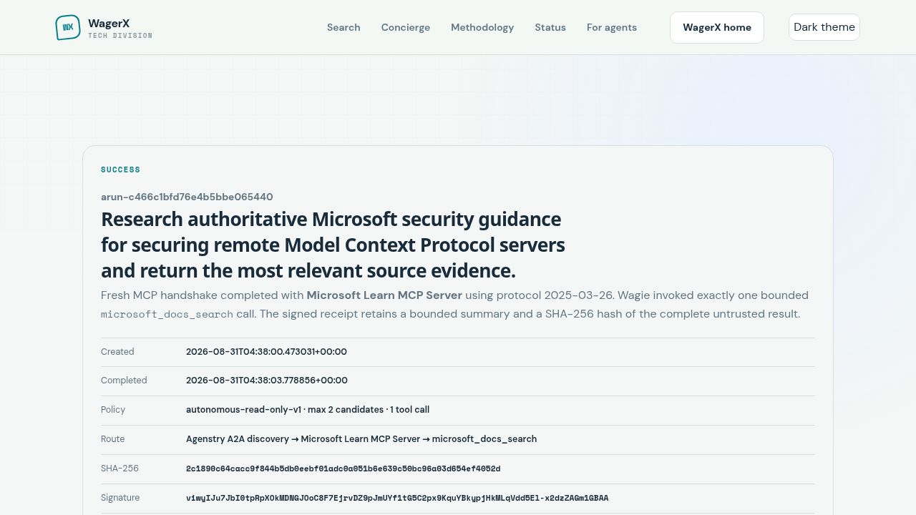Select the Completed timestamp value
This screenshot has height=515, width=916.
(267, 381)
